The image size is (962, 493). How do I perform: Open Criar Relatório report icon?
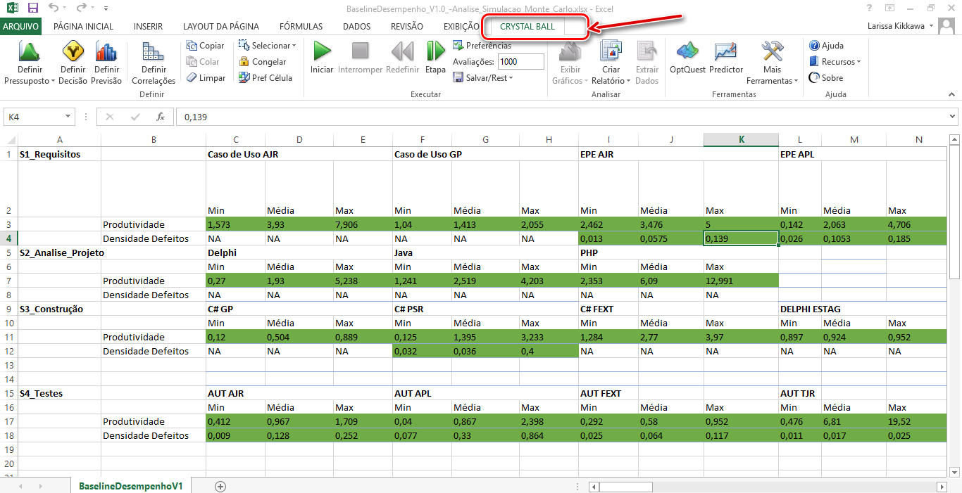tap(611, 52)
